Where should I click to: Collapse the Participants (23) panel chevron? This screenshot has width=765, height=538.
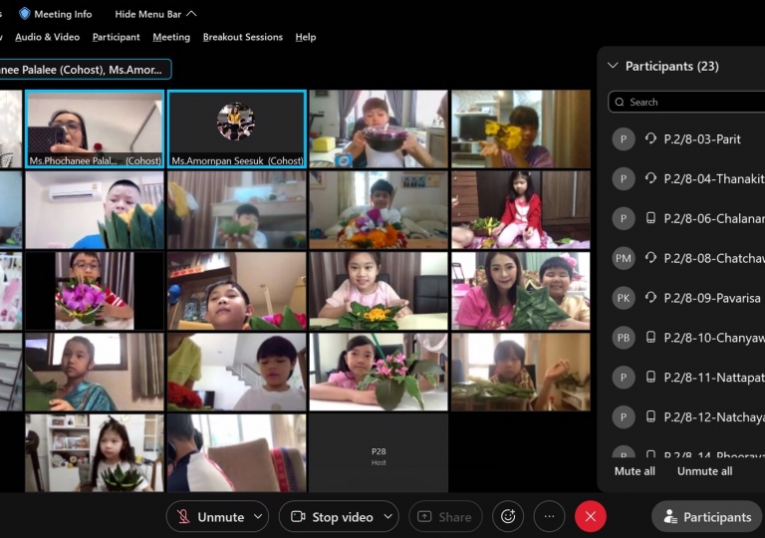(613, 66)
